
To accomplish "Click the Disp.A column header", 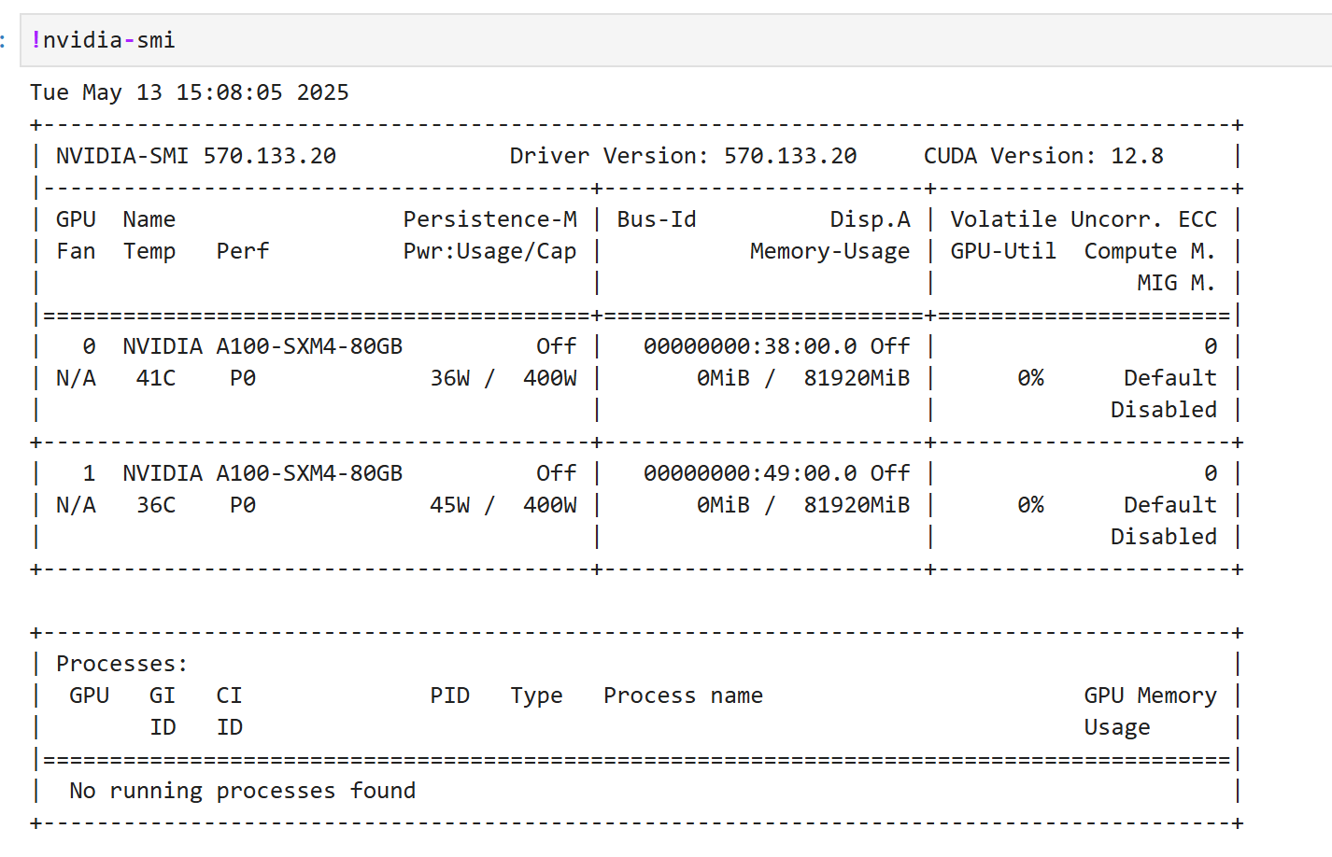I will click(x=870, y=219).
